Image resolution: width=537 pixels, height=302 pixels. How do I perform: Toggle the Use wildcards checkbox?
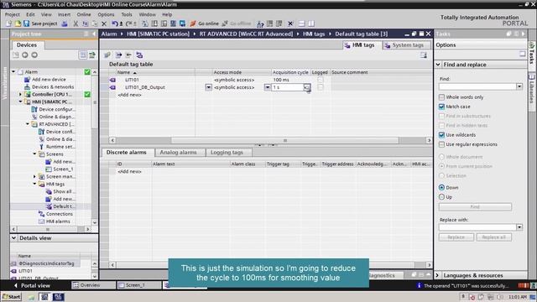[x=442, y=135]
